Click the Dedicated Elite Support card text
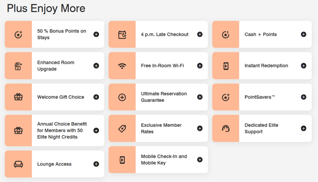The width and height of the screenshot is (318, 182). coord(261,128)
